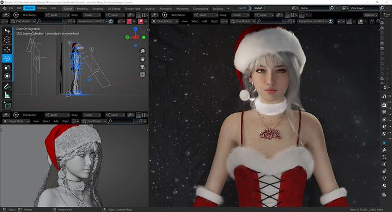Image resolution: width=392 pixels, height=212 pixels.
Task: Select the Measure tool
Action: pos(7,95)
